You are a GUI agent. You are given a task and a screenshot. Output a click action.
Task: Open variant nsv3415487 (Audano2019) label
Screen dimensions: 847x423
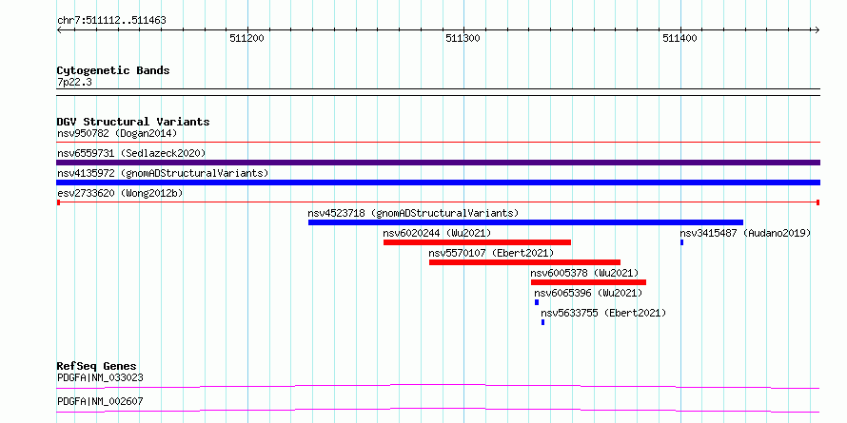coord(745,233)
